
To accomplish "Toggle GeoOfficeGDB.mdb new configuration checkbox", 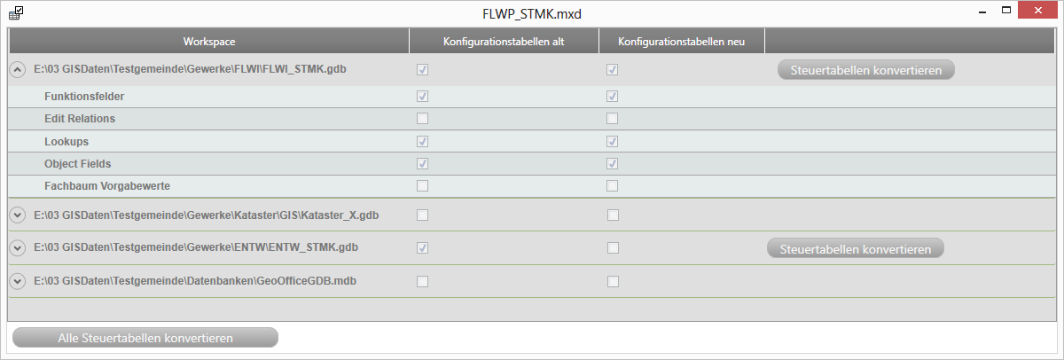I will (613, 281).
